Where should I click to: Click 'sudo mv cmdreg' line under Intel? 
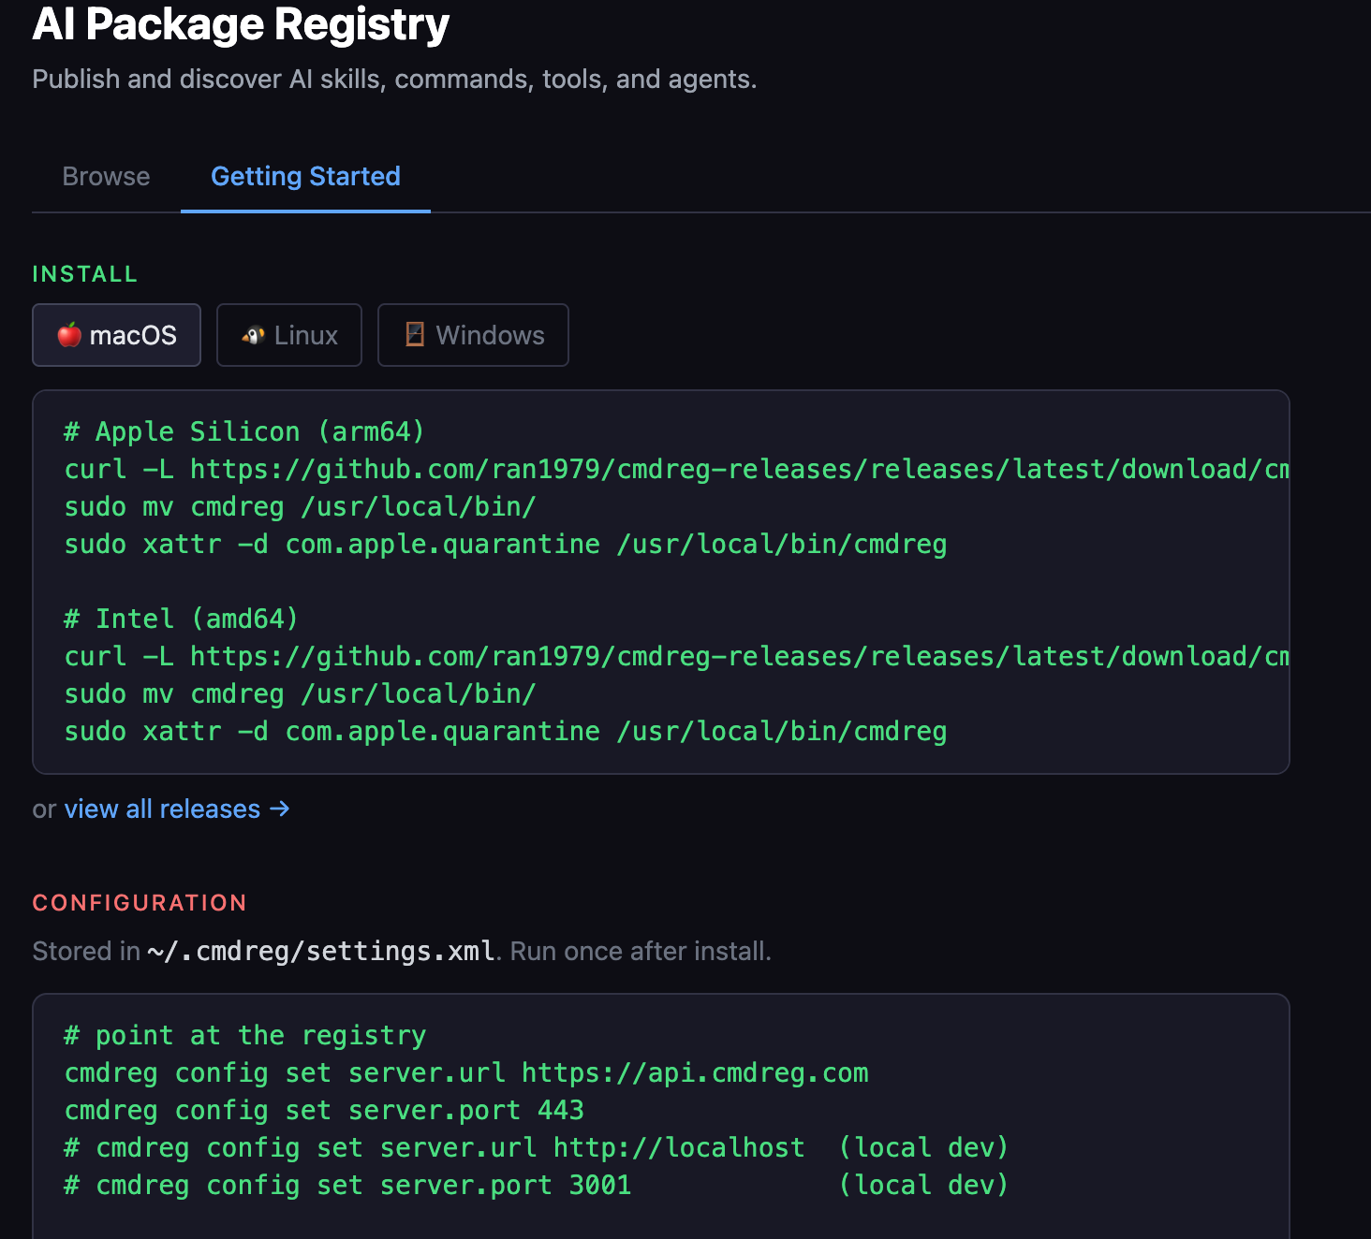[300, 693]
